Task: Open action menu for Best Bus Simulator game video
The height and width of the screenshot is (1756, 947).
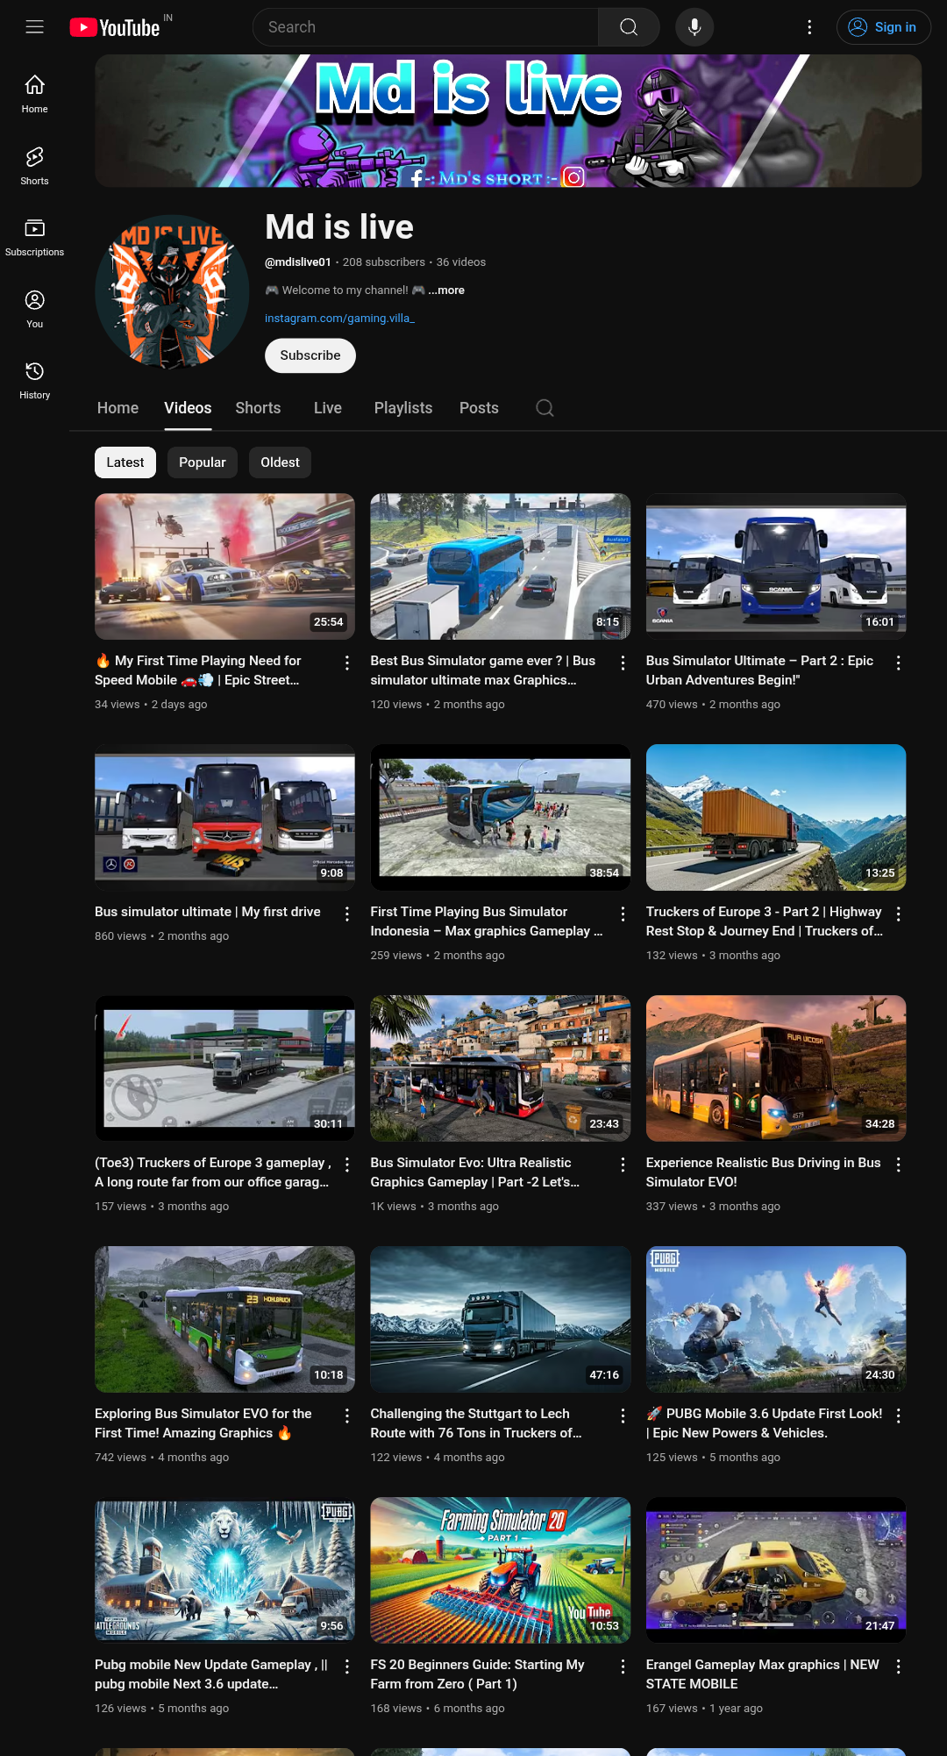Action: point(623,663)
